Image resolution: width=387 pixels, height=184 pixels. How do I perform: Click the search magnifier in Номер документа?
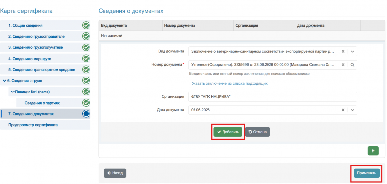(353, 65)
